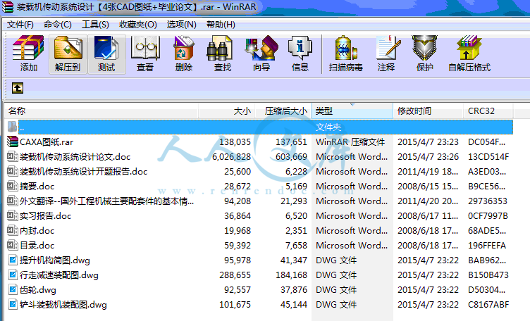Click CRC32 value C8167ABF

pyautogui.click(x=488, y=305)
